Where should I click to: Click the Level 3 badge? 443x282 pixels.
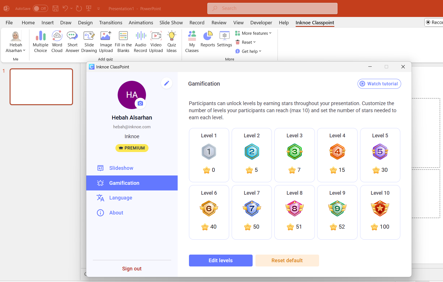[x=294, y=152]
